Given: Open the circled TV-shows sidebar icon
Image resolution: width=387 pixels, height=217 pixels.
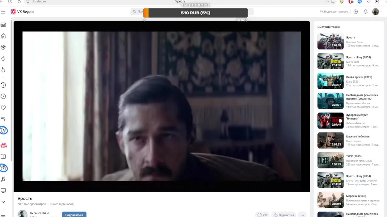Looking at the screenshot, I should point(3,168).
